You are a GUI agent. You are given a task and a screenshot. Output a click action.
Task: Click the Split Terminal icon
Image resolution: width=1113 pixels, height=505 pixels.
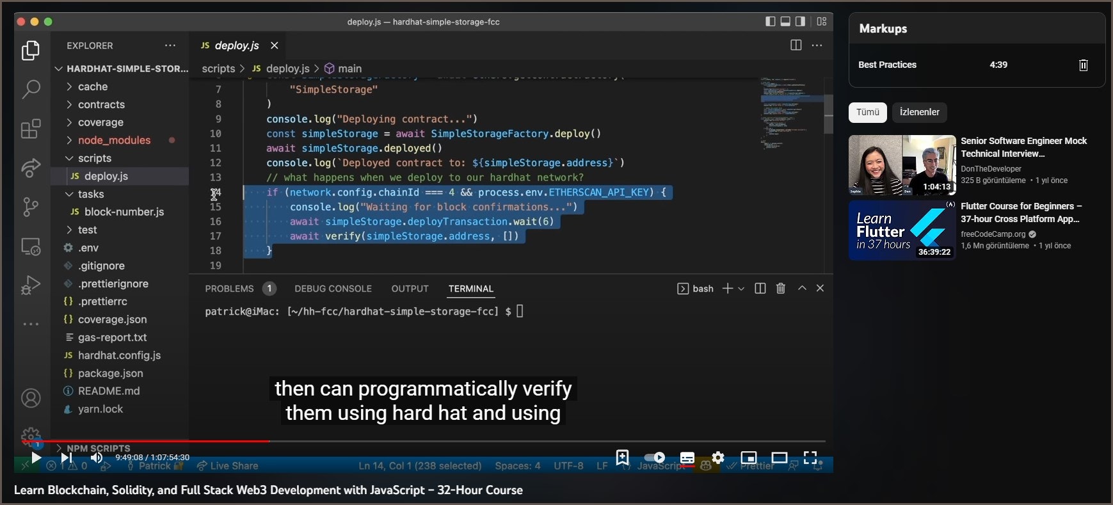(x=760, y=289)
